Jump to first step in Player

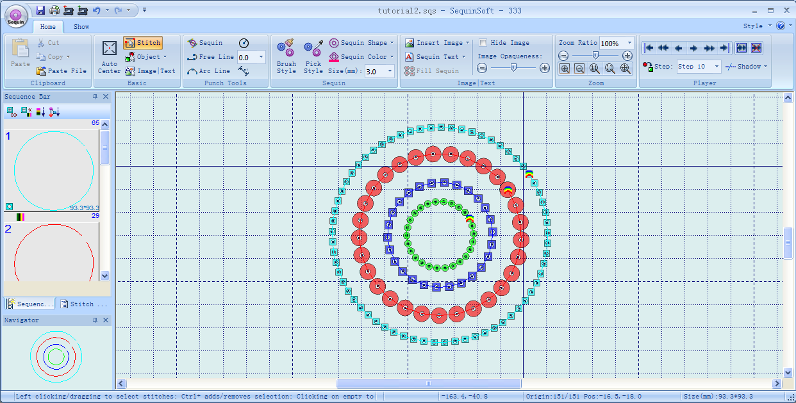pyautogui.click(x=649, y=47)
